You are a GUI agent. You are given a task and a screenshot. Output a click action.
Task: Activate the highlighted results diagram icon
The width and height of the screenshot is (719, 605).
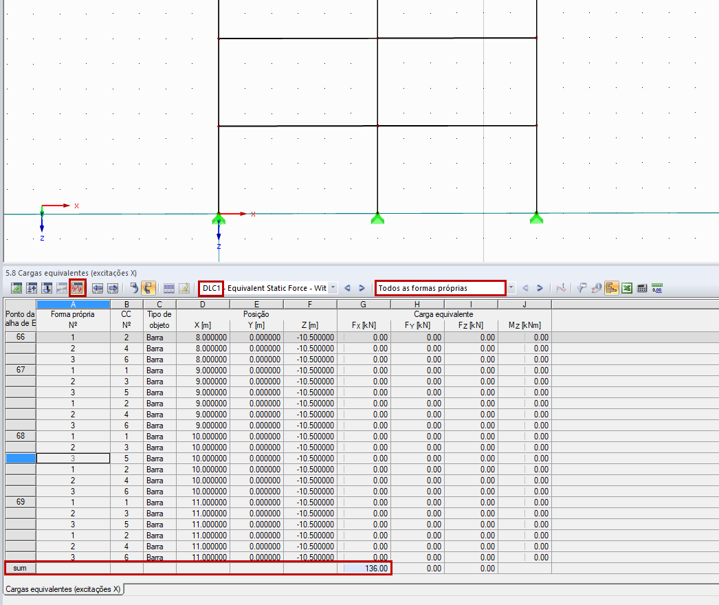click(77, 288)
